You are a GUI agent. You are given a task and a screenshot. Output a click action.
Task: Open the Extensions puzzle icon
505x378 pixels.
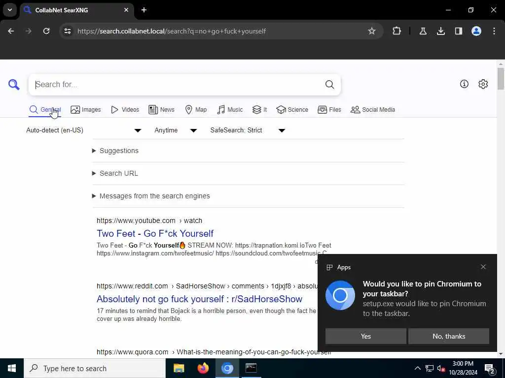pos(397,31)
